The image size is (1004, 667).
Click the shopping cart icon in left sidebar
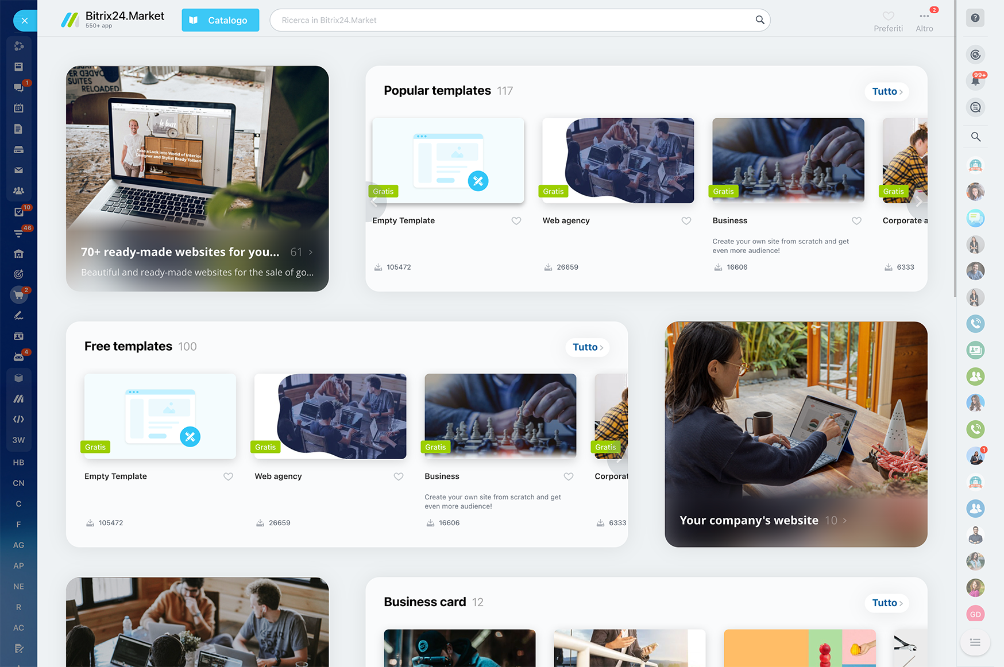tap(19, 295)
